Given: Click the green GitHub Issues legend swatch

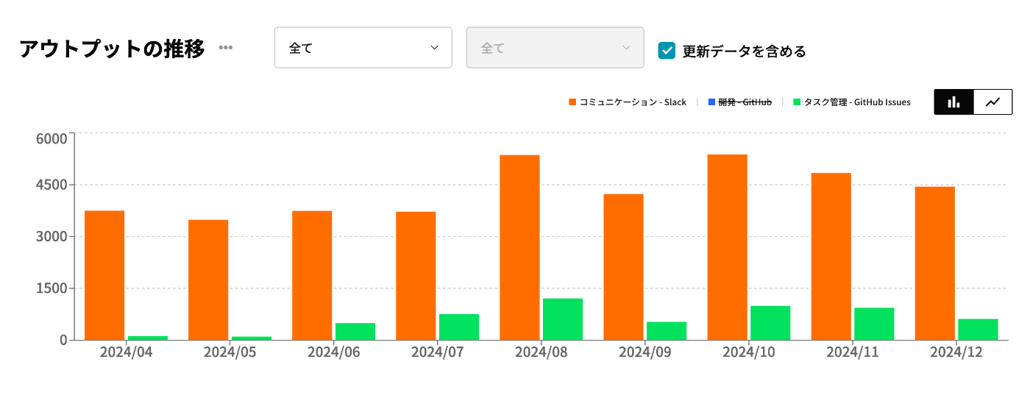Looking at the screenshot, I should coord(796,102).
